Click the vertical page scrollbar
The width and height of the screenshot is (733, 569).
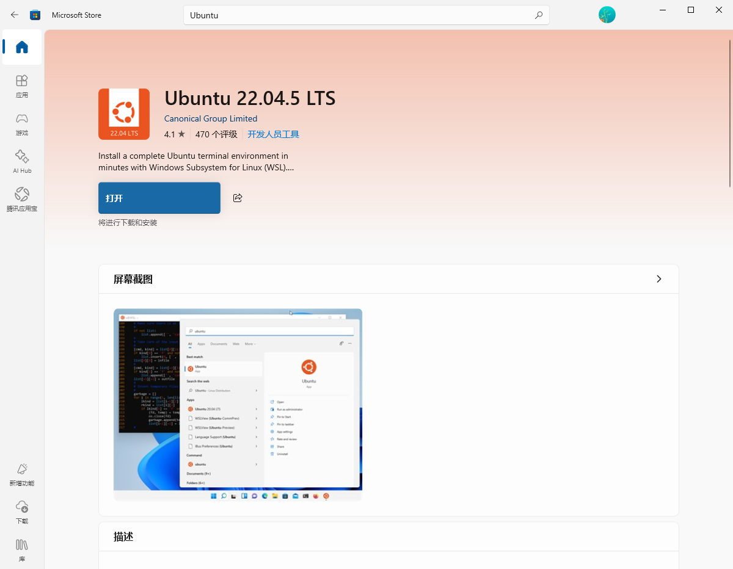coord(730,113)
